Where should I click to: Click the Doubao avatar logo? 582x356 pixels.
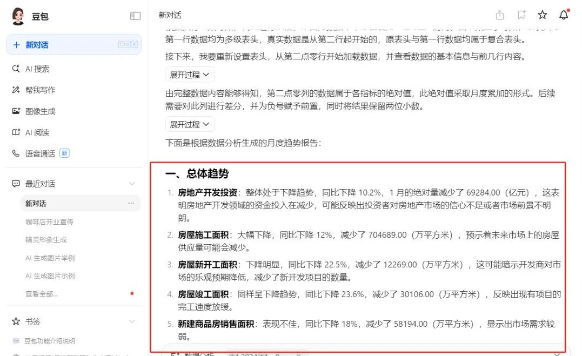tap(18, 16)
